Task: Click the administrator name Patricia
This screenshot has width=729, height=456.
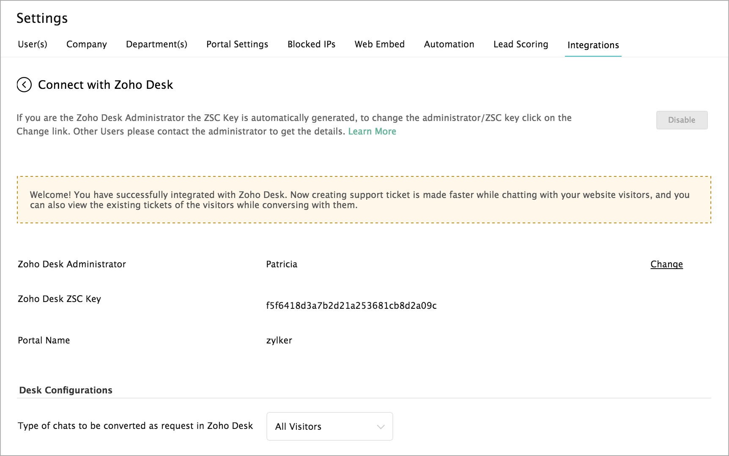Action: (x=282, y=264)
